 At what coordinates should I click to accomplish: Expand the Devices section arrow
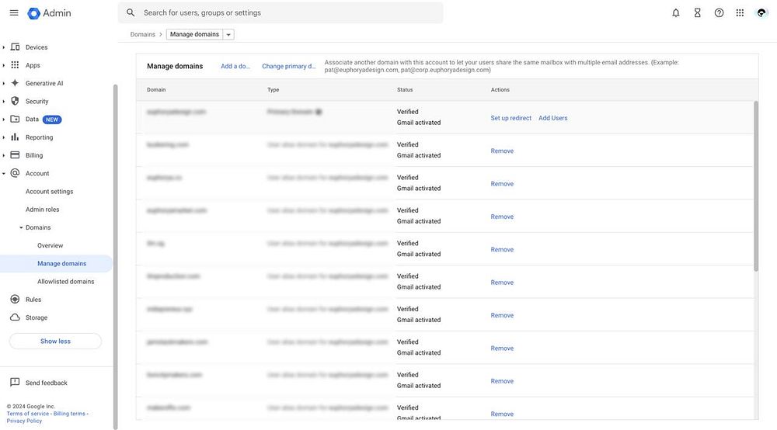pos(4,47)
